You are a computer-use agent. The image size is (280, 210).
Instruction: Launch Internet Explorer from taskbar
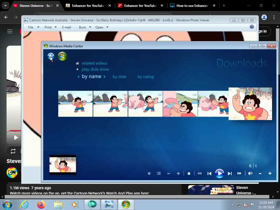pyautogui.click(x=24, y=205)
